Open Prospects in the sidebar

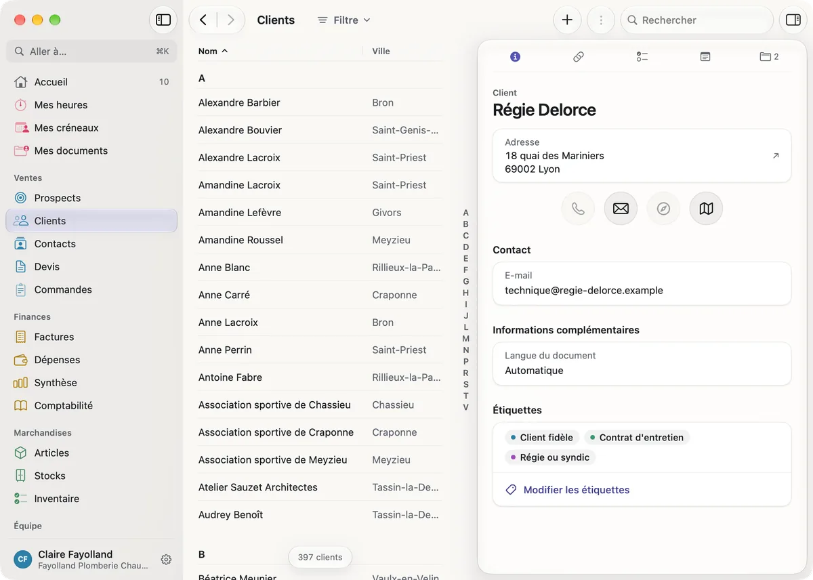pyautogui.click(x=91, y=198)
